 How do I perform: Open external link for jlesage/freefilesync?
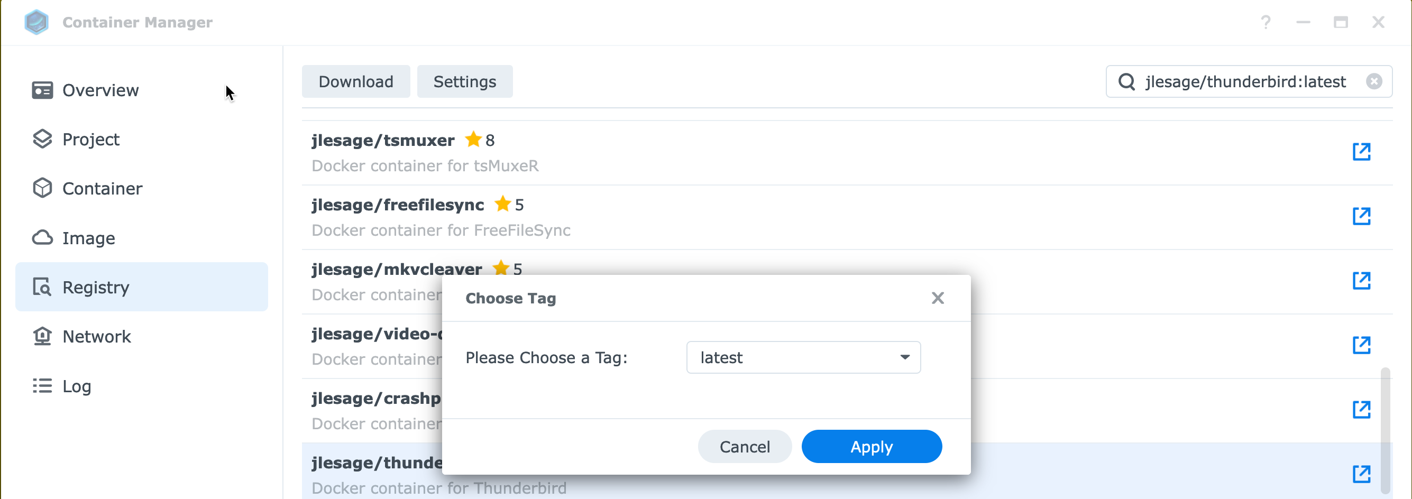click(x=1361, y=216)
